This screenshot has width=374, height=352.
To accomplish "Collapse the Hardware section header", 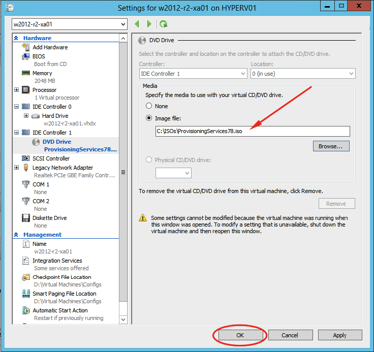I will (16, 38).
